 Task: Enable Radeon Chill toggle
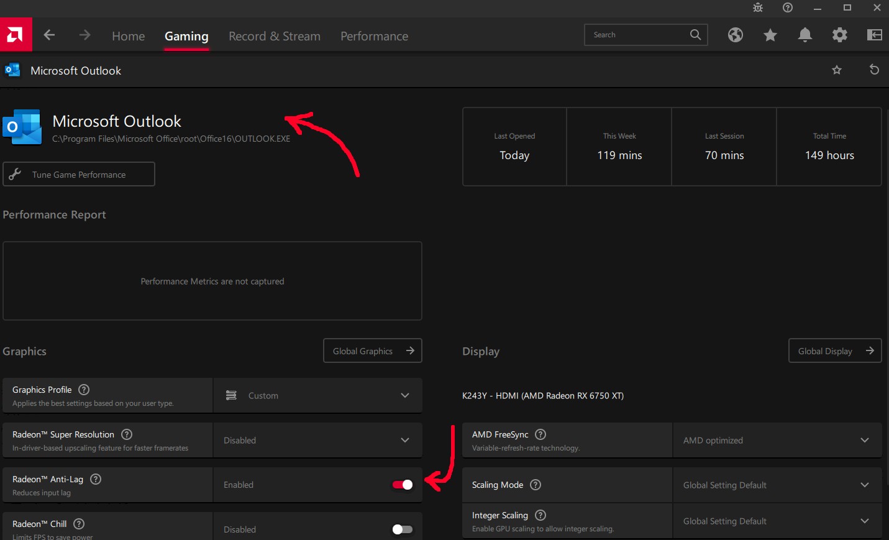pyautogui.click(x=403, y=529)
